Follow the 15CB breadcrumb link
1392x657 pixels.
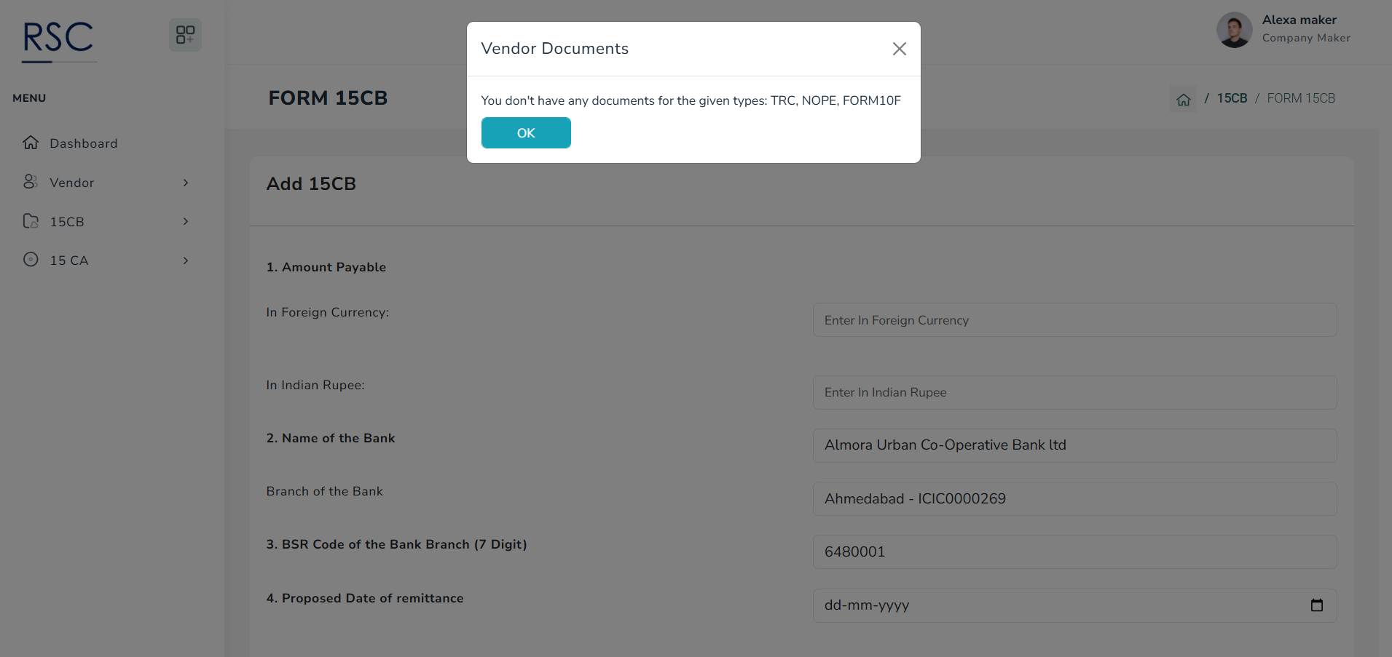coord(1232,98)
